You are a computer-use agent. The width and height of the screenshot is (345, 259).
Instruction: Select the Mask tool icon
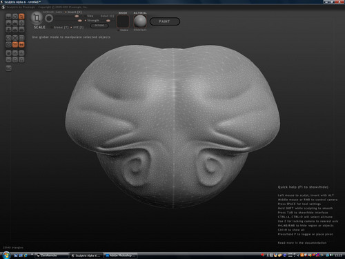coord(8,44)
